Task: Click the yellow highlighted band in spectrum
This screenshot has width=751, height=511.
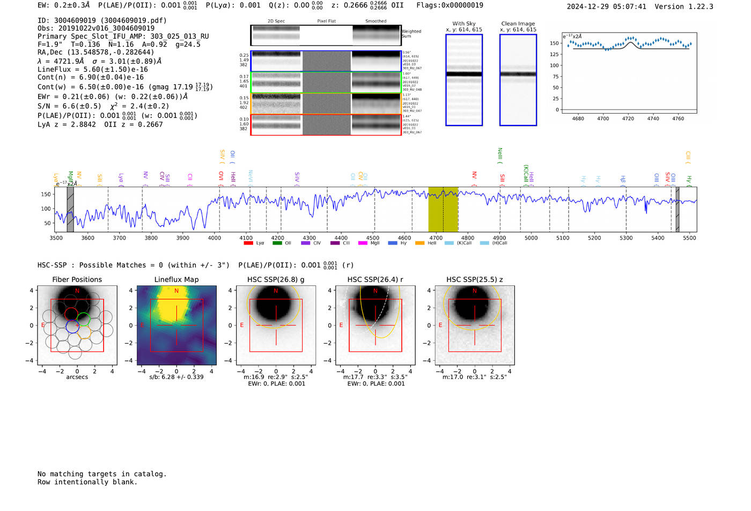Action: (x=443, y=210)
